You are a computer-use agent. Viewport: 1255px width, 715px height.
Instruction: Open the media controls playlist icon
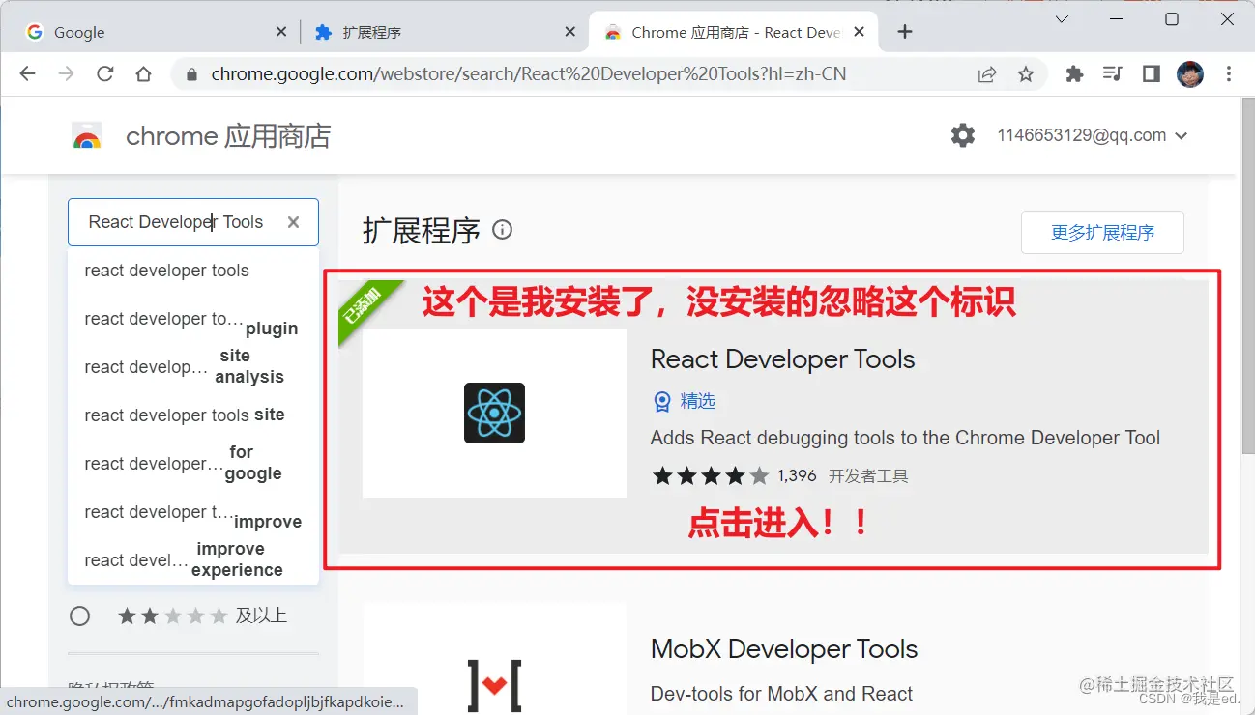(1112, 73)
